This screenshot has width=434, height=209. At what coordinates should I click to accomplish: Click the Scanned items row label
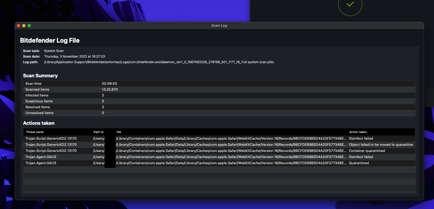37,90
